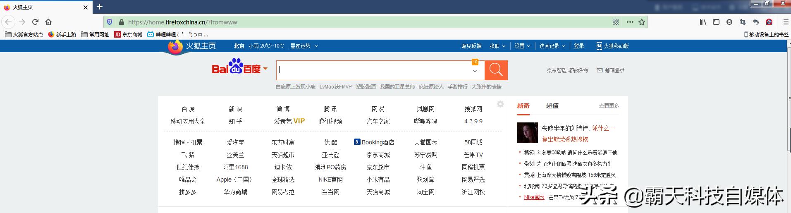Click 登录 in the blue header
This screenshot has height=213, width=791.
[579, 46]
